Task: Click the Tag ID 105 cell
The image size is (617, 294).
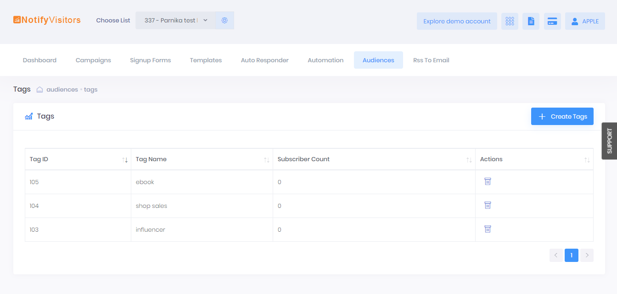Action: point(78,182)
